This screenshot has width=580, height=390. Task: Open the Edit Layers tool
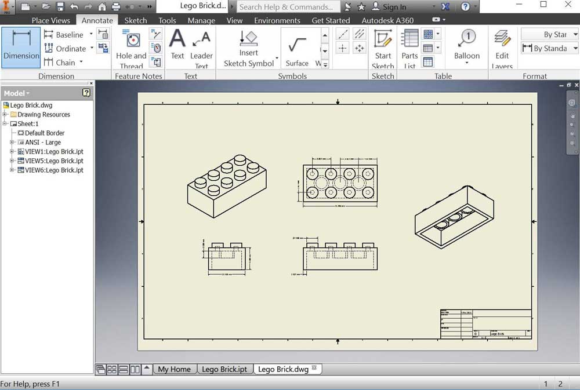tap(502, 46)
